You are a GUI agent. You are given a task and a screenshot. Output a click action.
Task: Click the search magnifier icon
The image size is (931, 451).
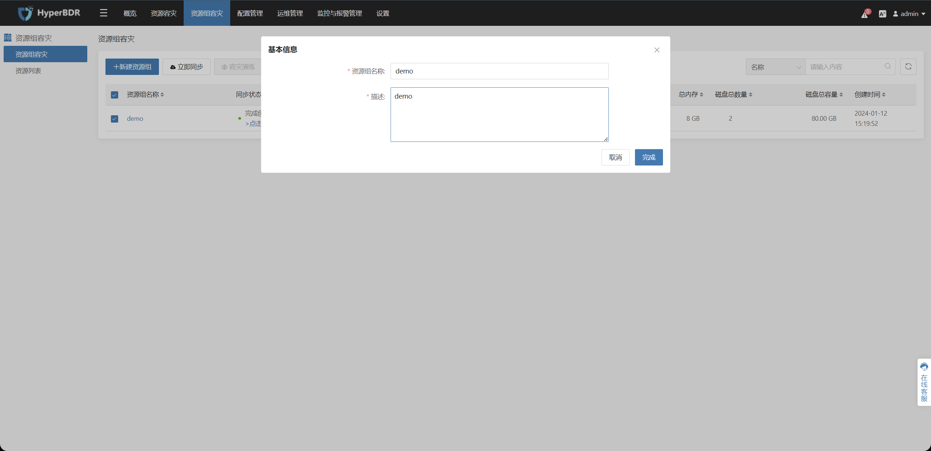pos(888,66)
